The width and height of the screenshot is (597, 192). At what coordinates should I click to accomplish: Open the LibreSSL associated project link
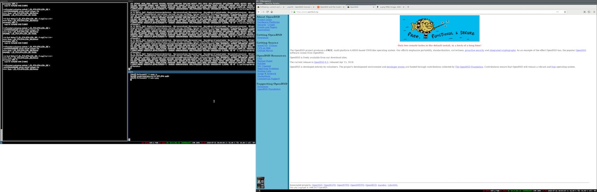pos(393,185)
